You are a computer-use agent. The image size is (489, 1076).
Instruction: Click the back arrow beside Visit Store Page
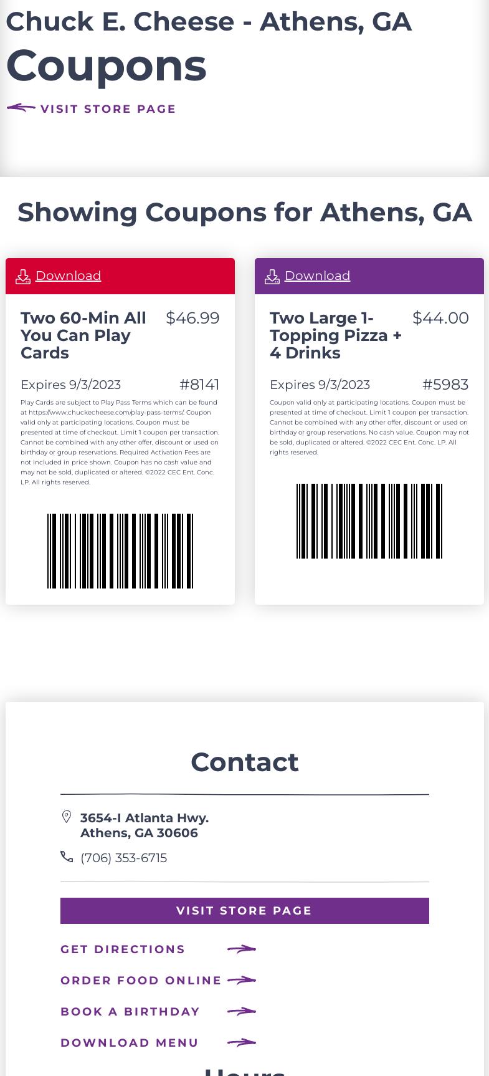point(21,108)
